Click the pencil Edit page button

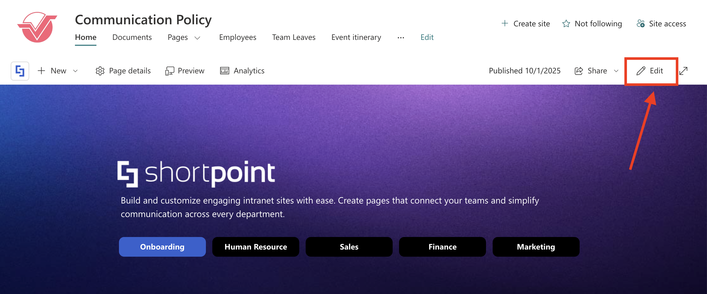(649, 71)
